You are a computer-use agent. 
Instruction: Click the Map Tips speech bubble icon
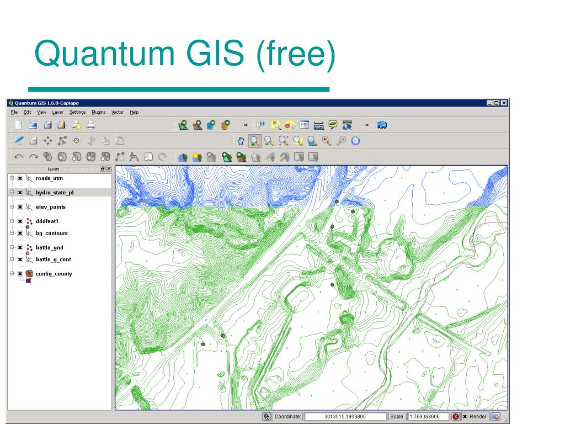(333, 125)
